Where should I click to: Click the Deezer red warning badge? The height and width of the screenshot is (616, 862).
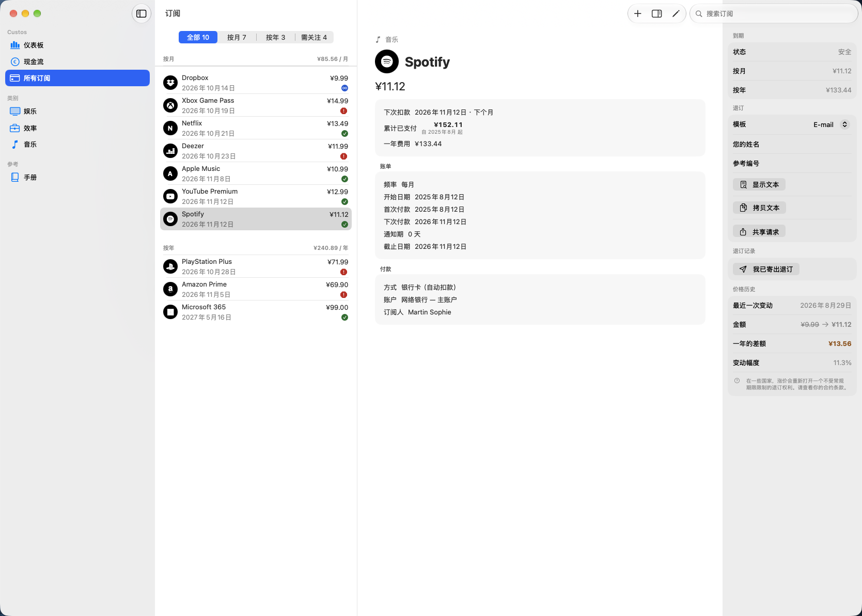(344, 156)
